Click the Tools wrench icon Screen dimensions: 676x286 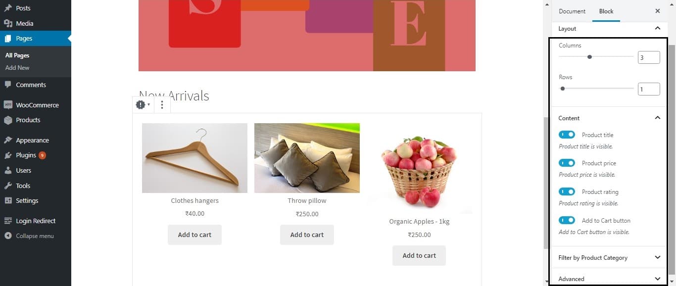coord(8,186)
